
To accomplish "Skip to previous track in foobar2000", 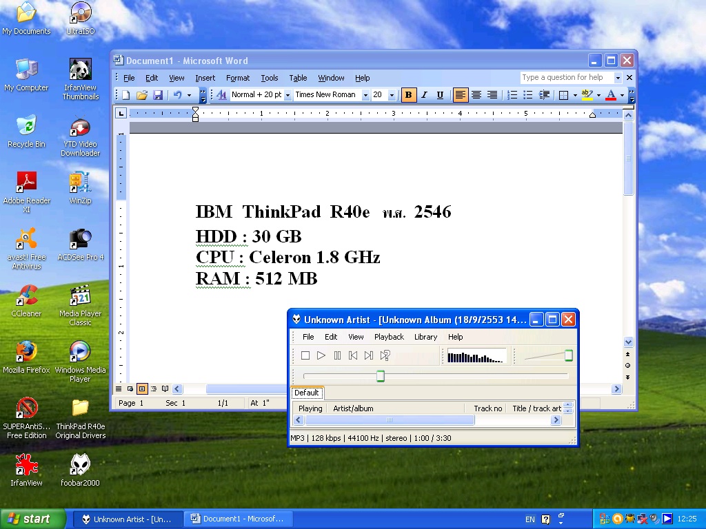I will 353,355.
